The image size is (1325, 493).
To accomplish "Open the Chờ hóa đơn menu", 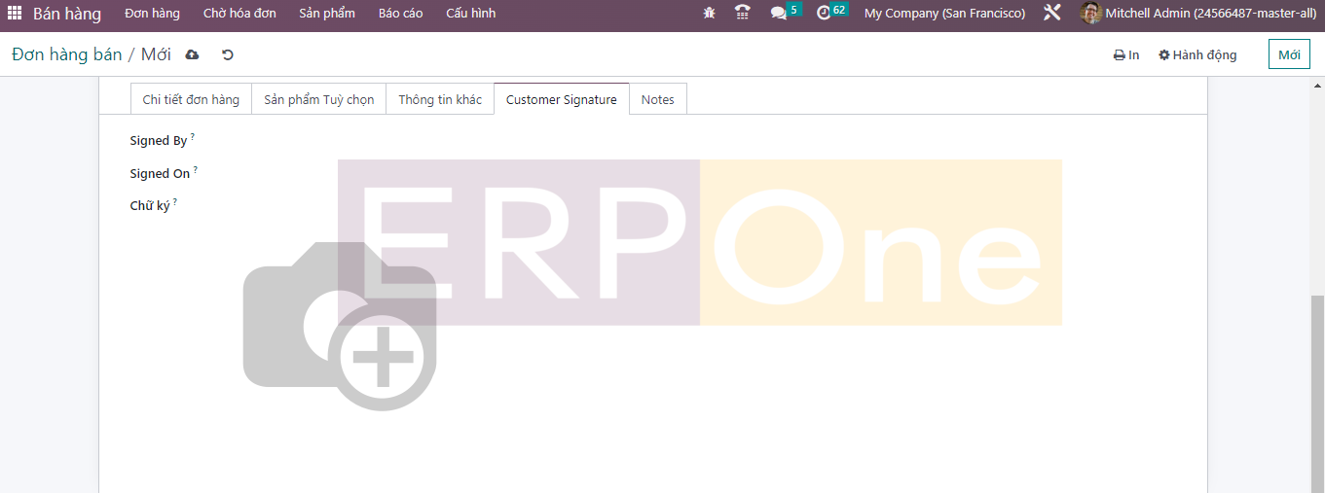I will 239,14.
